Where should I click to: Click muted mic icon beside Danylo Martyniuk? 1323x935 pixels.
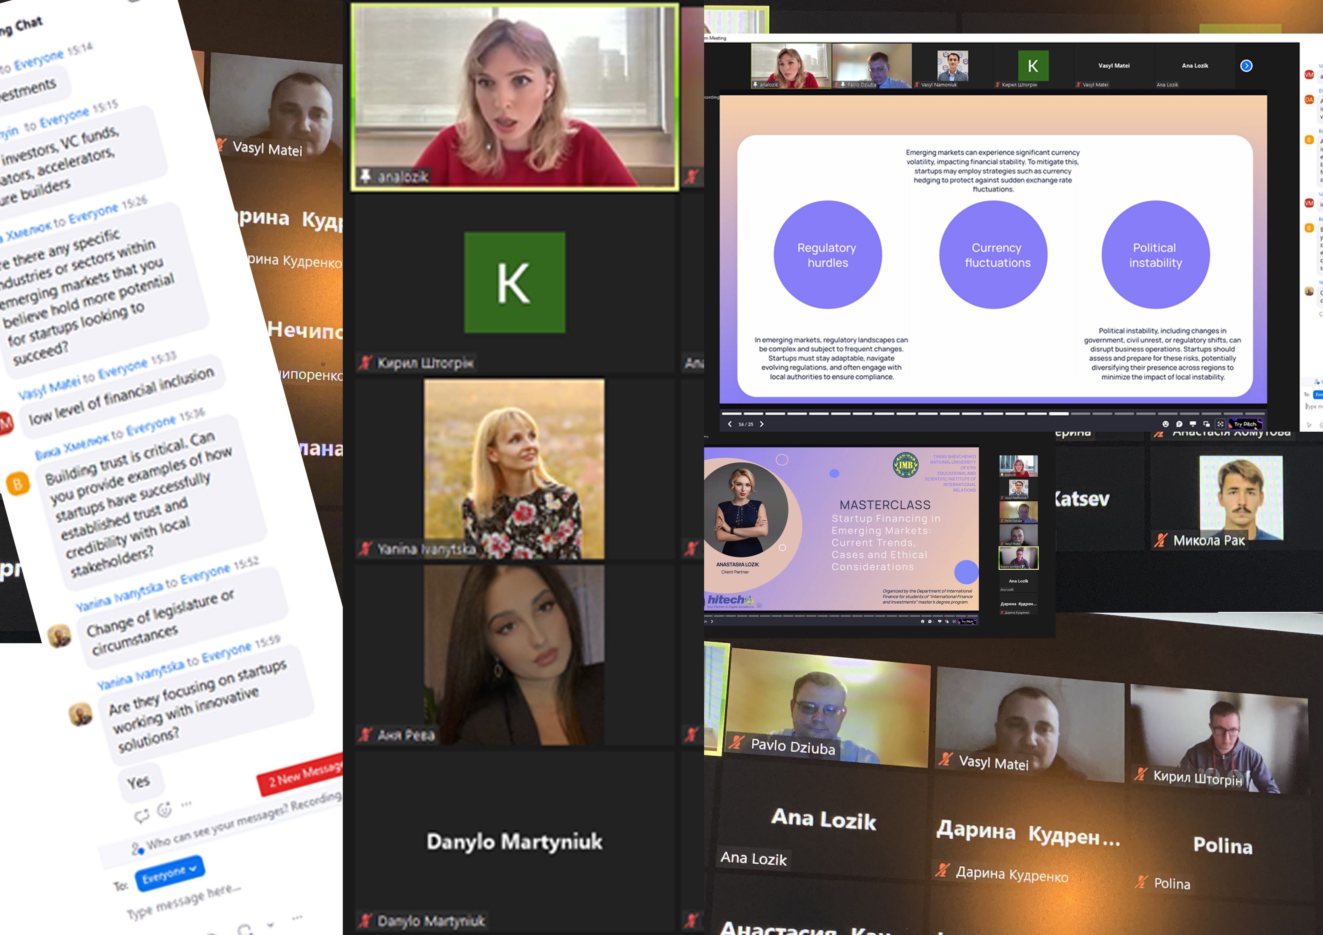coord(365,921)
